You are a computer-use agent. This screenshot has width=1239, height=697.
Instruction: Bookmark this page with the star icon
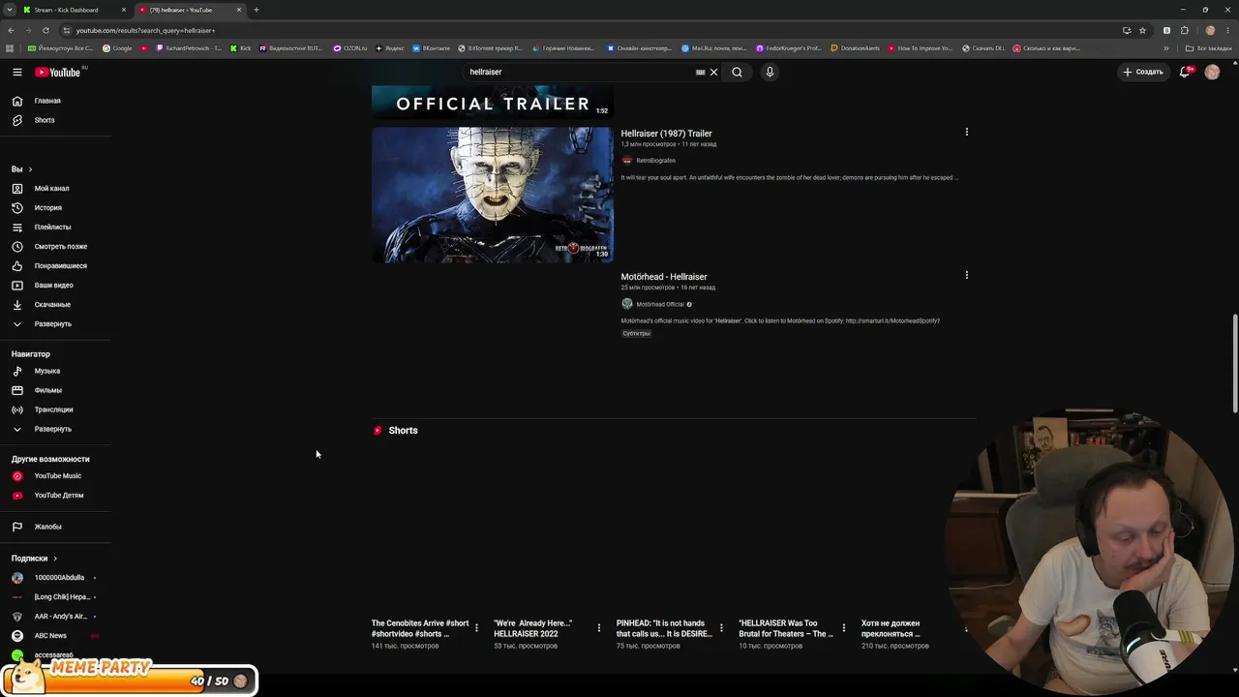click(x=1142, y=30)
